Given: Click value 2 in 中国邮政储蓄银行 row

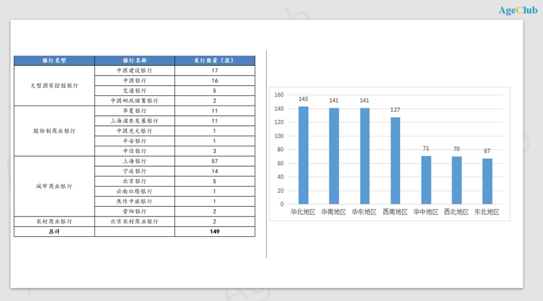Looking at the screenshot, I should (214, 100).
